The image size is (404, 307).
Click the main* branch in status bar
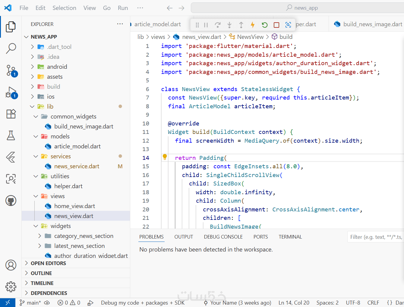point(30,303)
